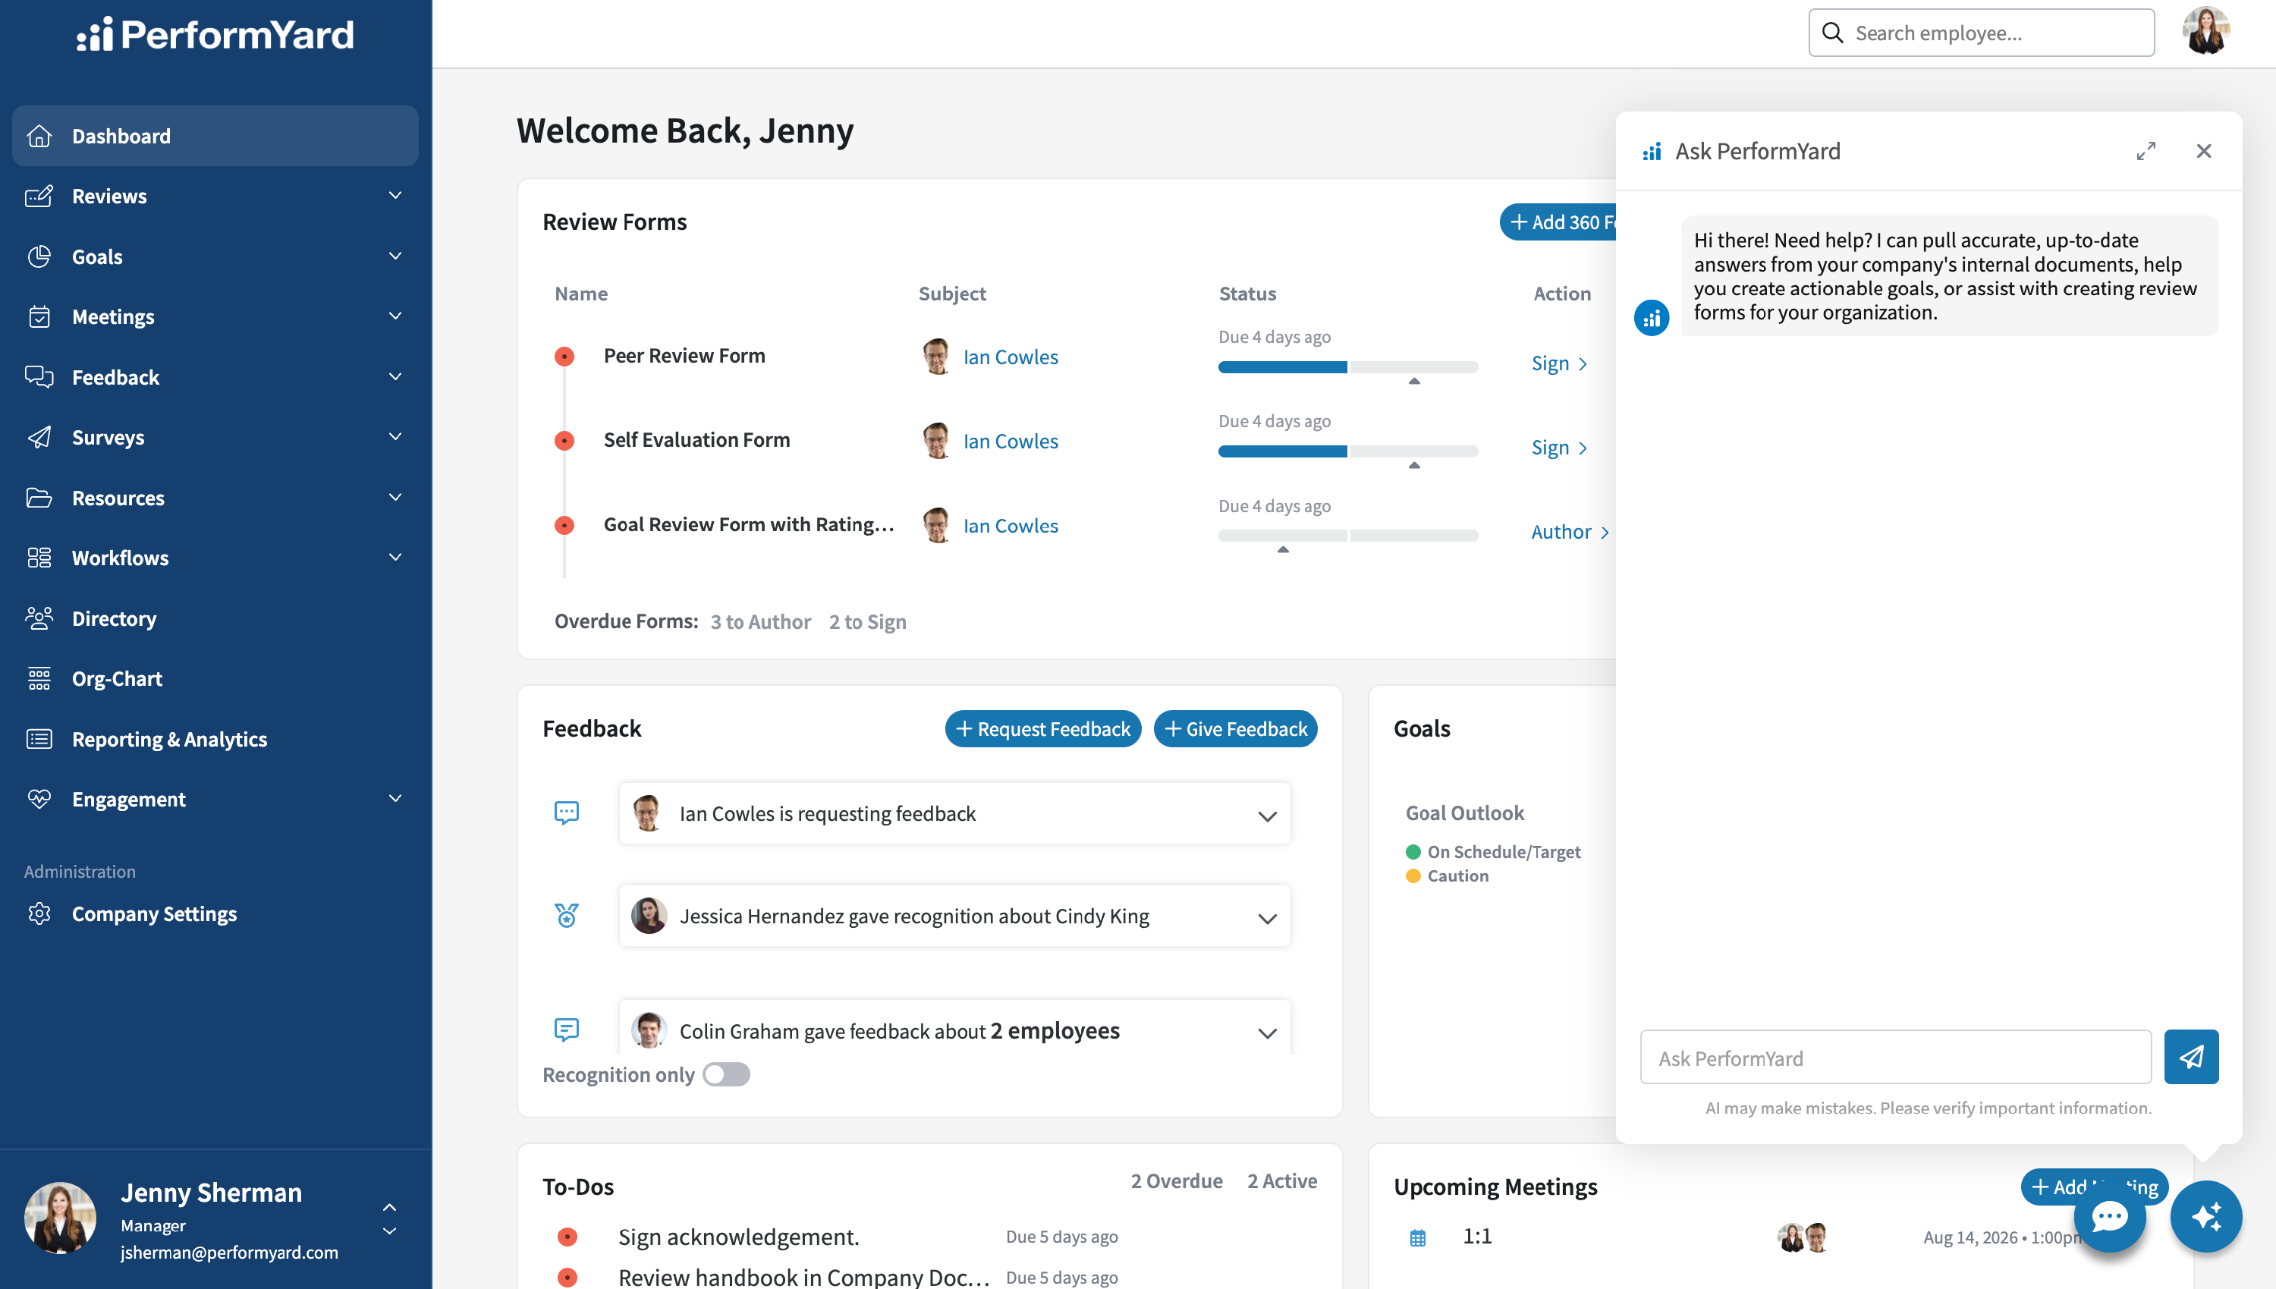This screenshot has height=1289, width=2276.
Task: Click the Org-Chart hierarchy icon
Action: click(x=39, y=678)
